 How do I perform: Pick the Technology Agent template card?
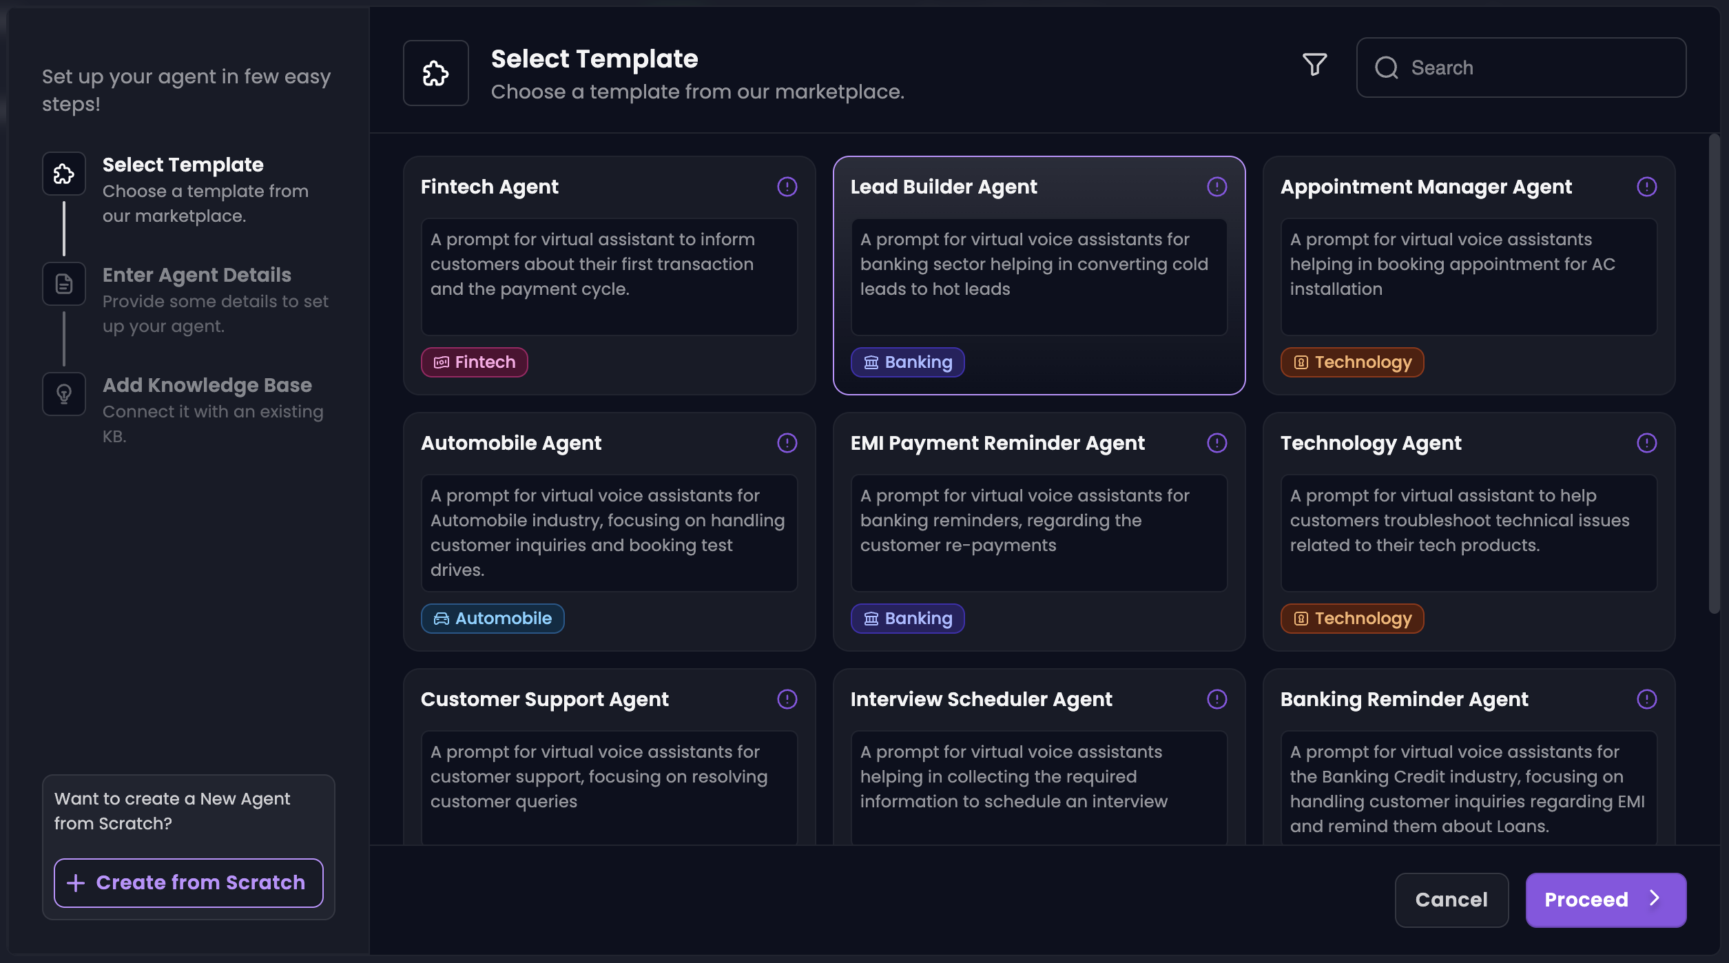click(x=1469, y=532)
